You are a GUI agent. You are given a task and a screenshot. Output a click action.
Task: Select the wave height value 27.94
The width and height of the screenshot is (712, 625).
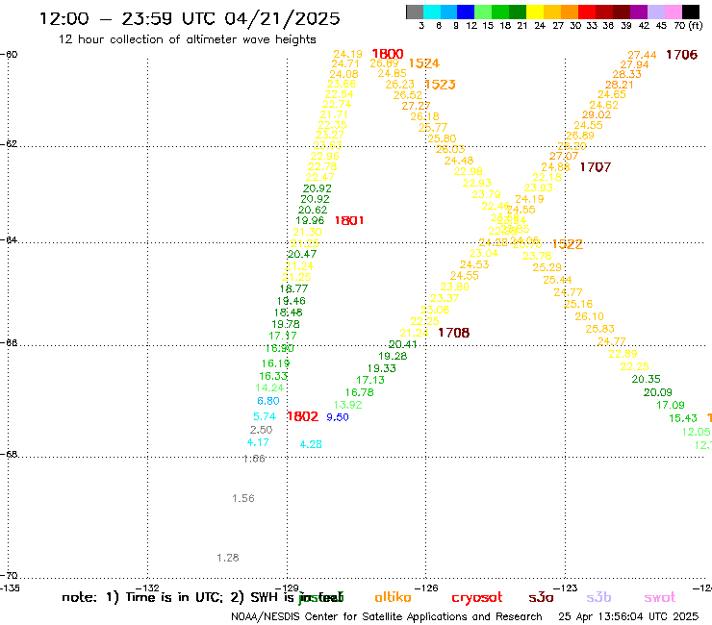pos(634,64)
